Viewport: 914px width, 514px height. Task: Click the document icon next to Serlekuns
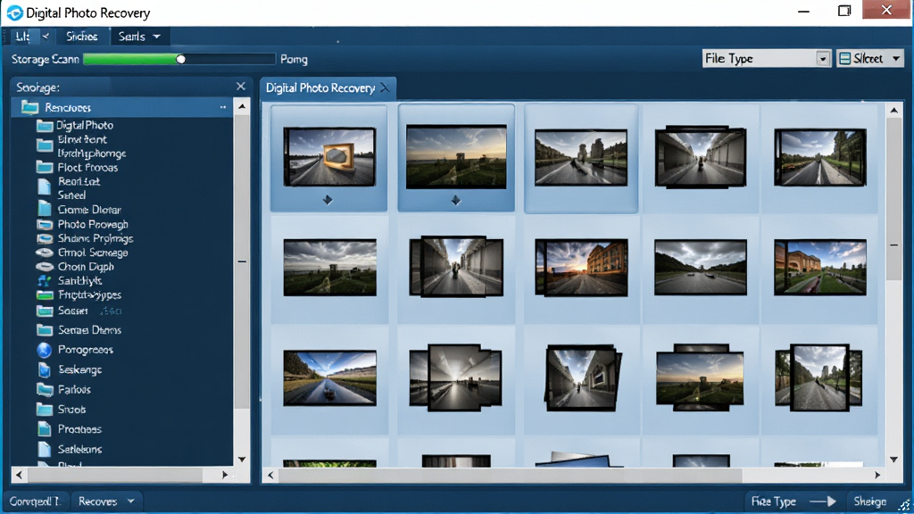point(45,449)
